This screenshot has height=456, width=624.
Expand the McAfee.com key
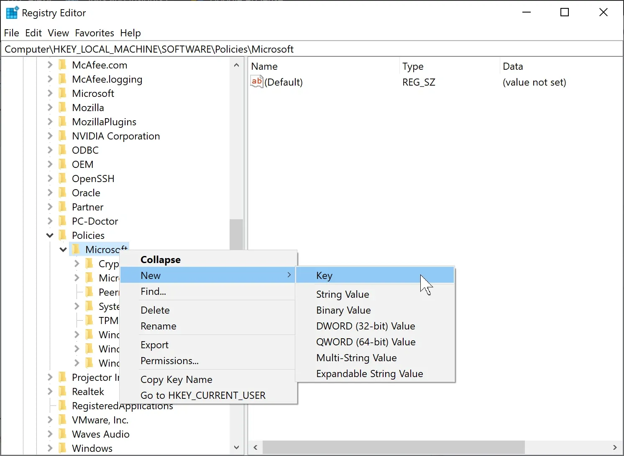point(50,65)
